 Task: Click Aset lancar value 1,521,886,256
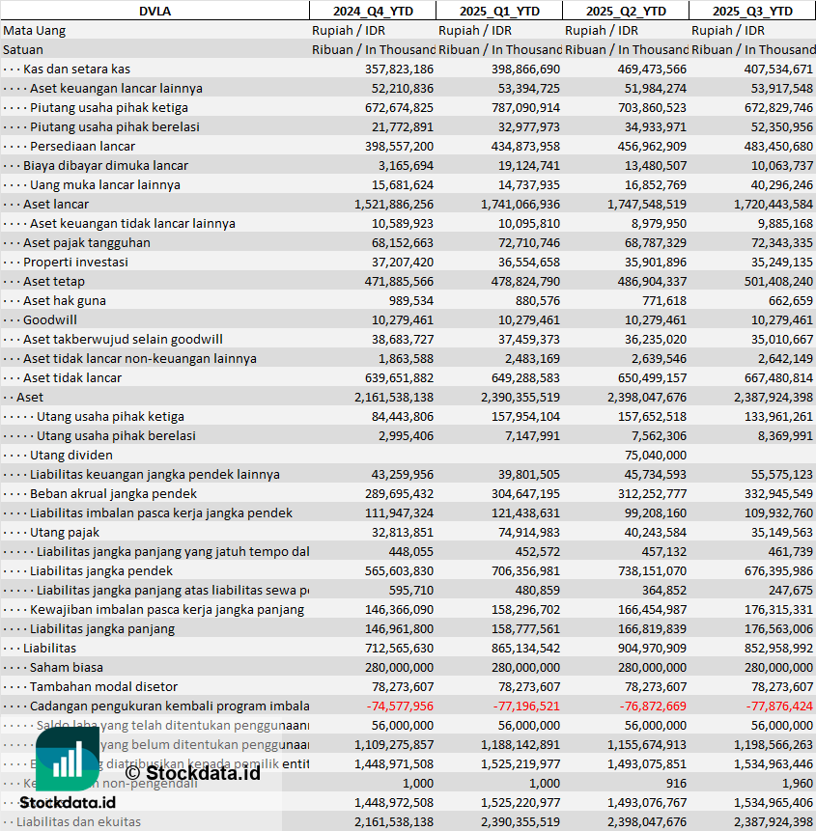click(x=394, y=204)
